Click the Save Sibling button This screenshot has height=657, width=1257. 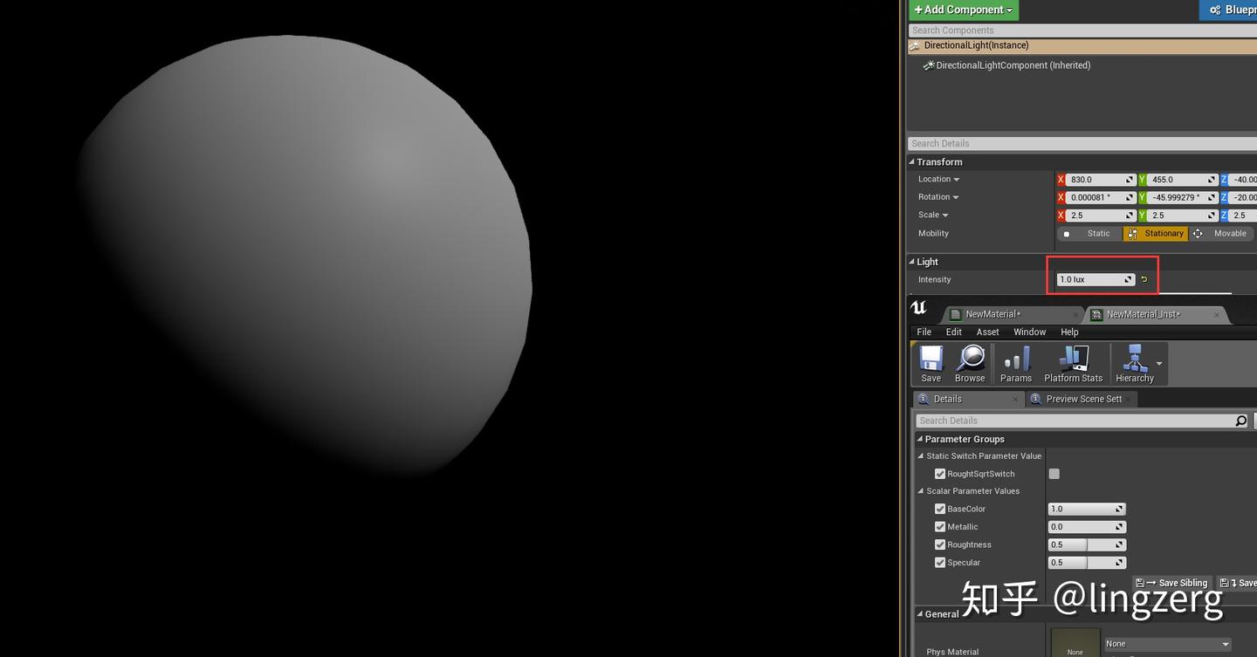pos(1173,583)
